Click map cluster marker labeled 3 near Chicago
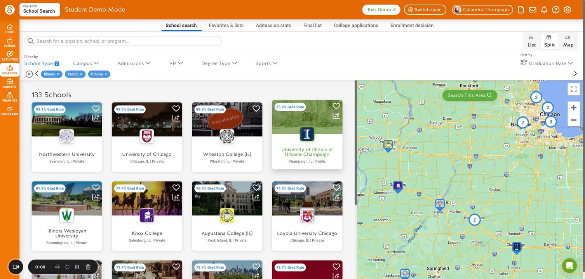The width and height of the screenshot is (585, 279). (550, 122)
